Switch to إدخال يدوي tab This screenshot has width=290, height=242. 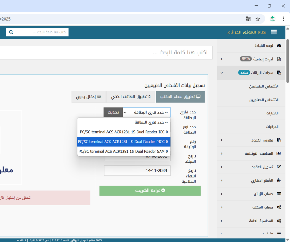click(89, 97)
